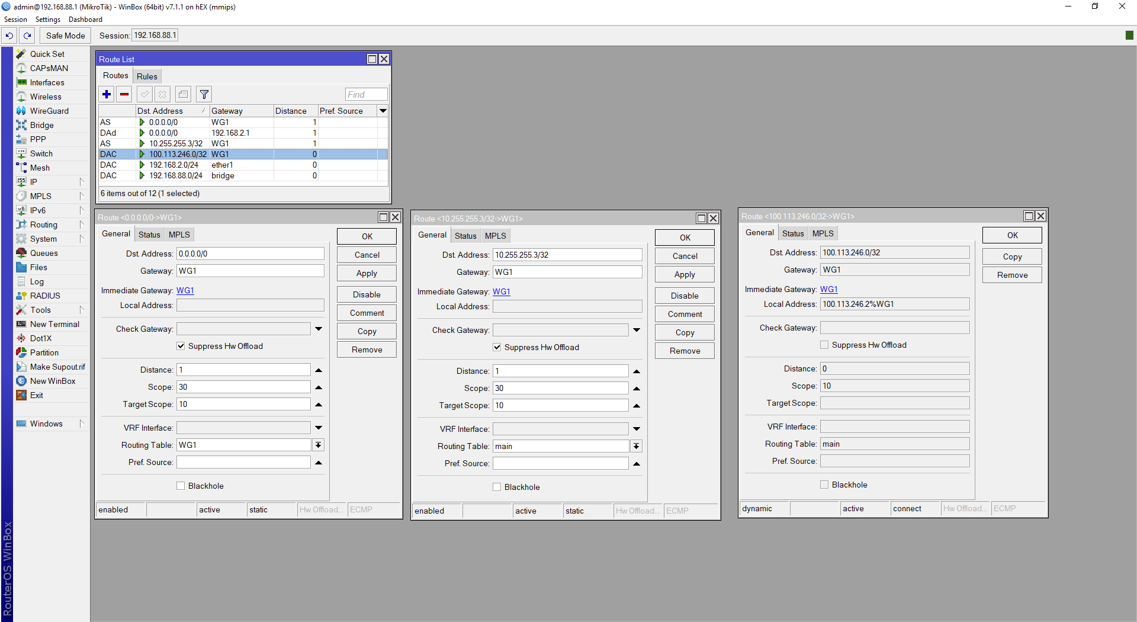Open Partition in the sidebar

click(x=44, y=352)
